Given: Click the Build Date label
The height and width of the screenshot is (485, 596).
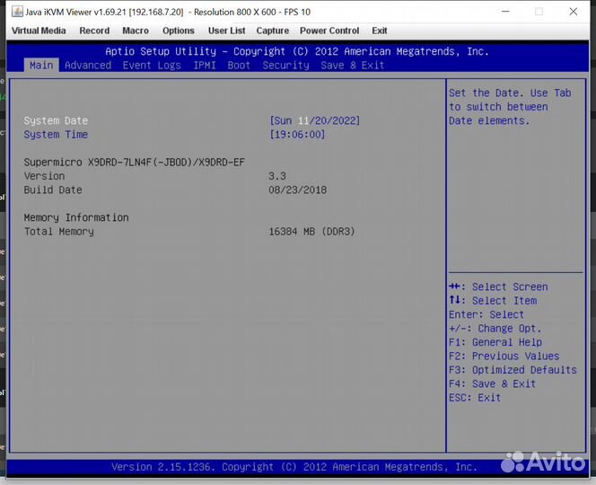Looking at the screenshot, I should [53, 190].
